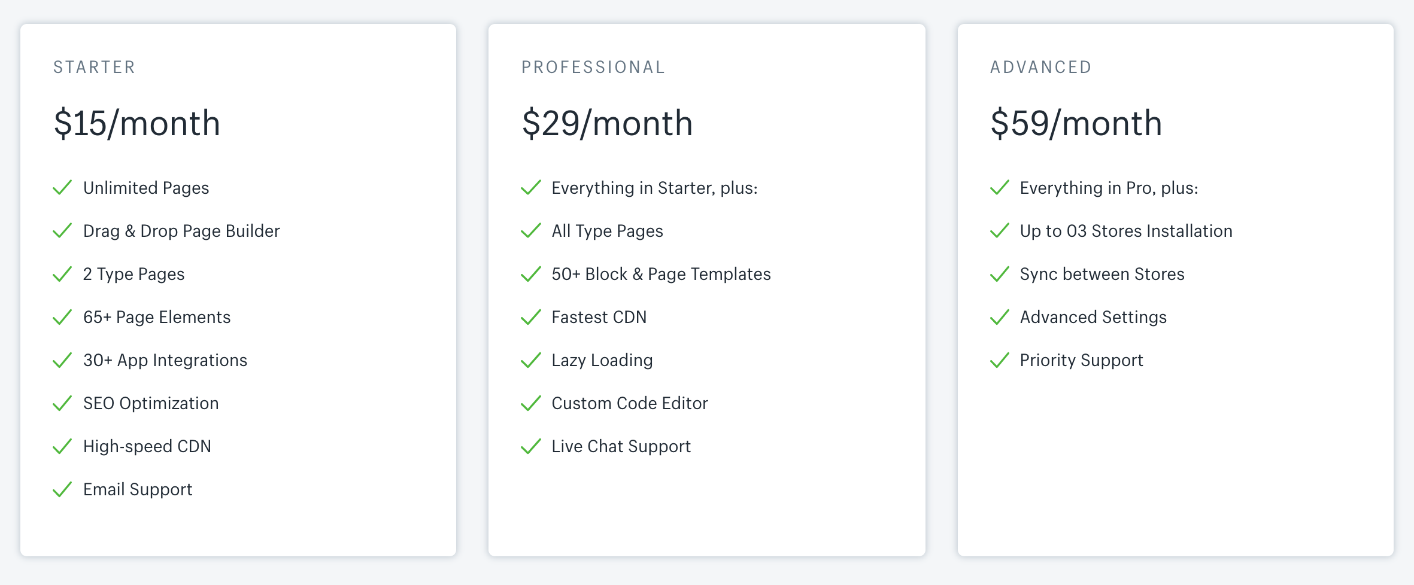Click the checkmark next to SEO Optimization
This screenshot has width=1414, height=585.
pyautogui.click(x=62, y=403)
